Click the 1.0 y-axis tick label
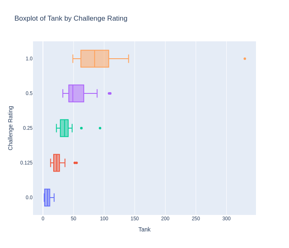The image size is (289, 248). click(29, 59)
